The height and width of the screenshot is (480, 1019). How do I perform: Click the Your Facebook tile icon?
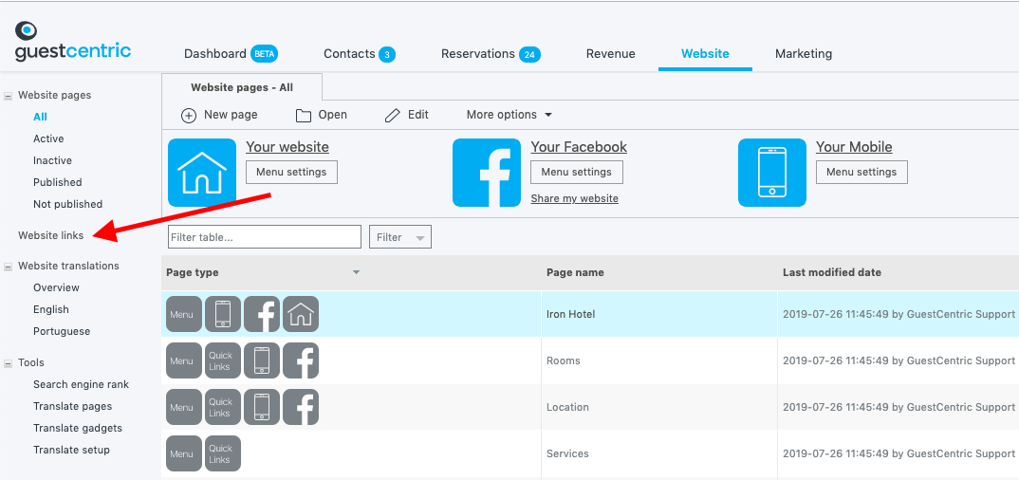pyautogui.click(x=487, y=173)
